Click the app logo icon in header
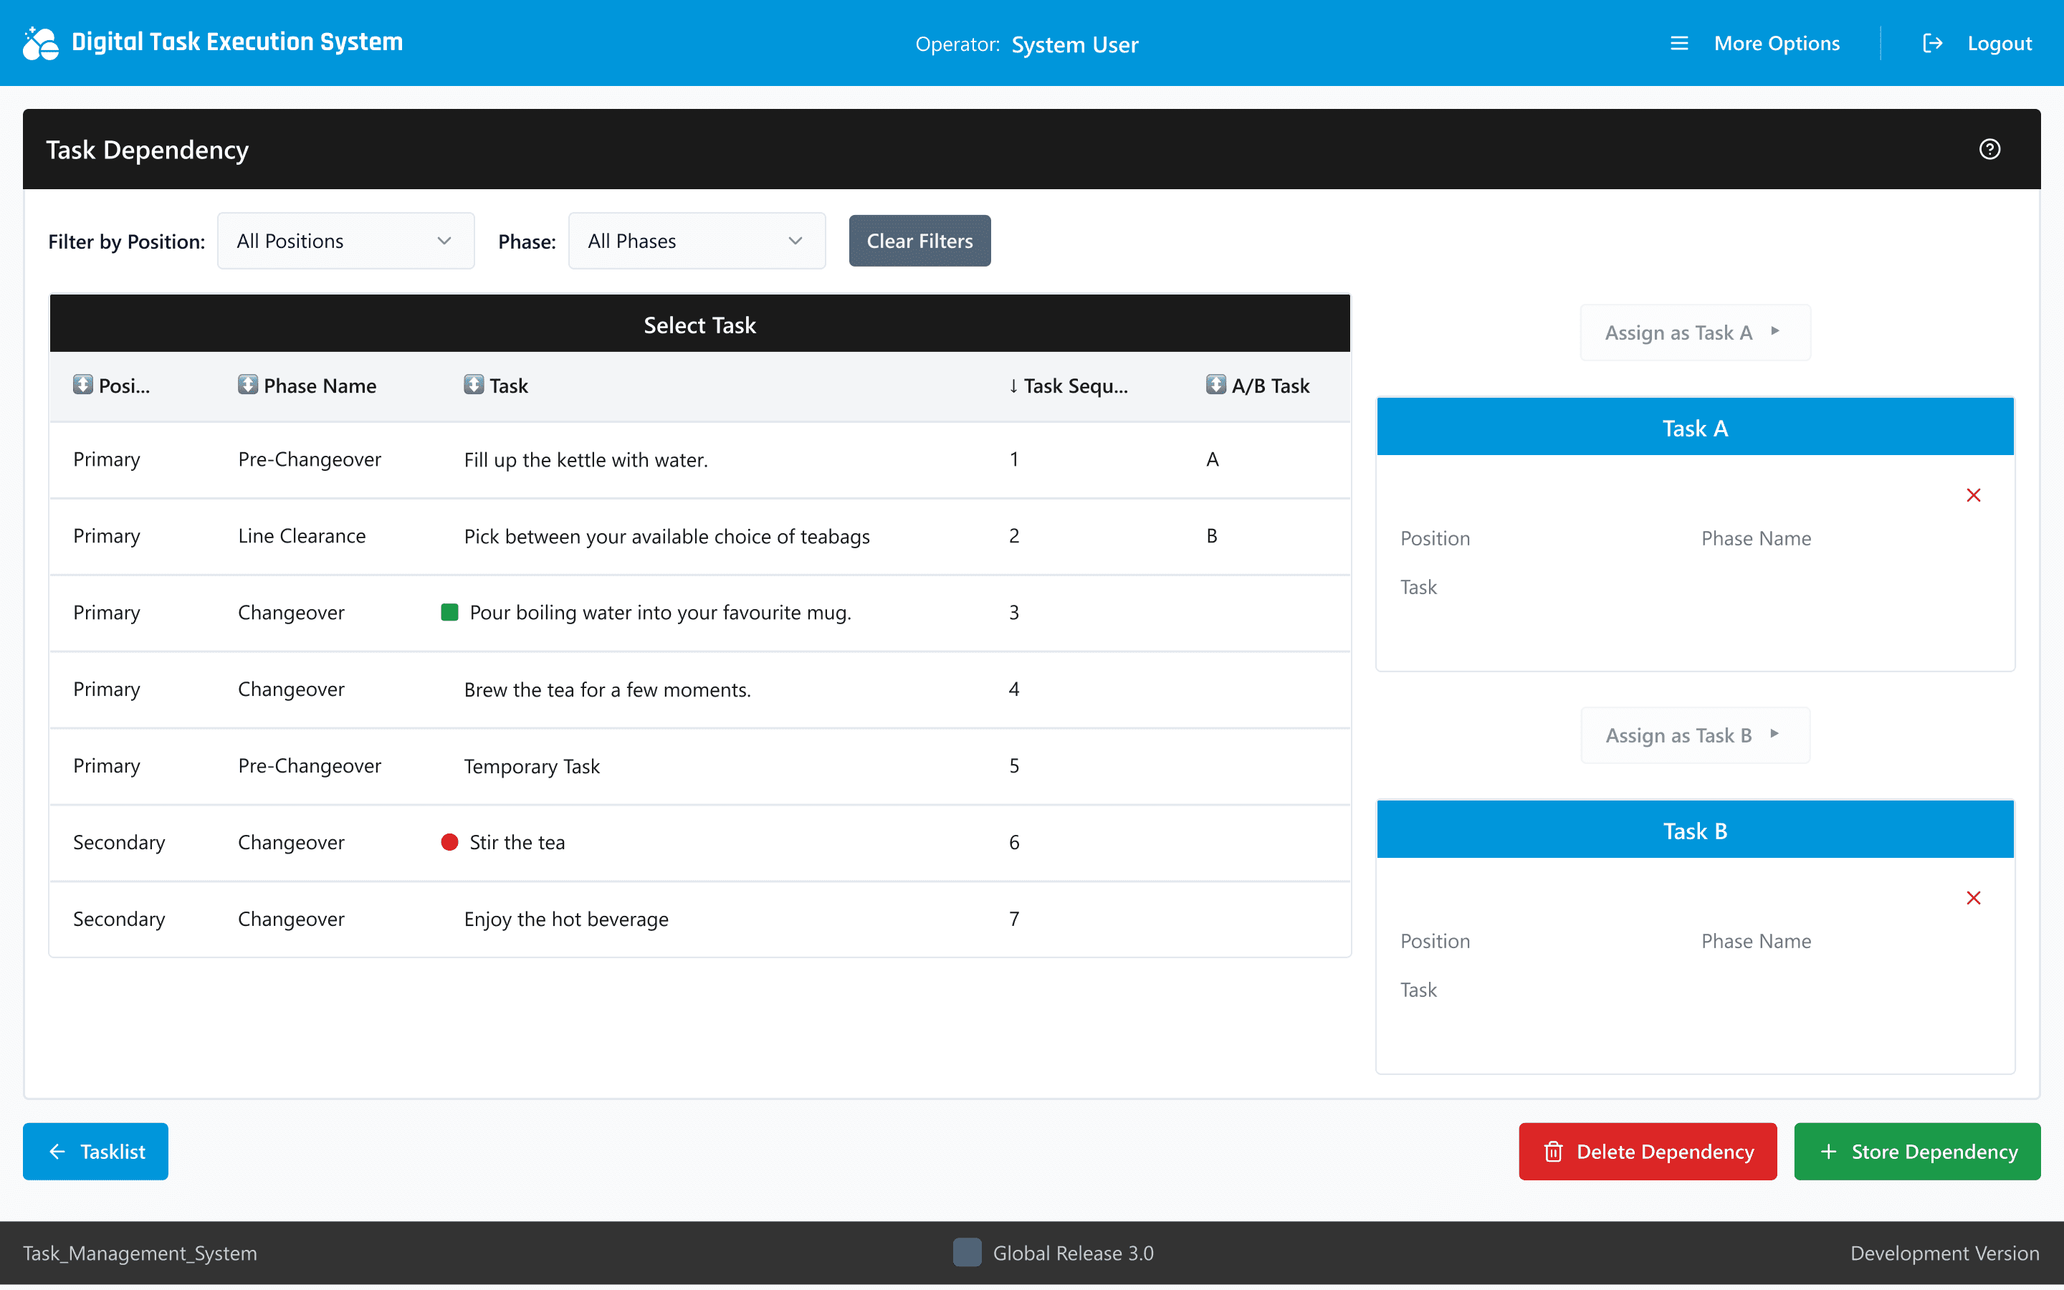 pos(40,43)
